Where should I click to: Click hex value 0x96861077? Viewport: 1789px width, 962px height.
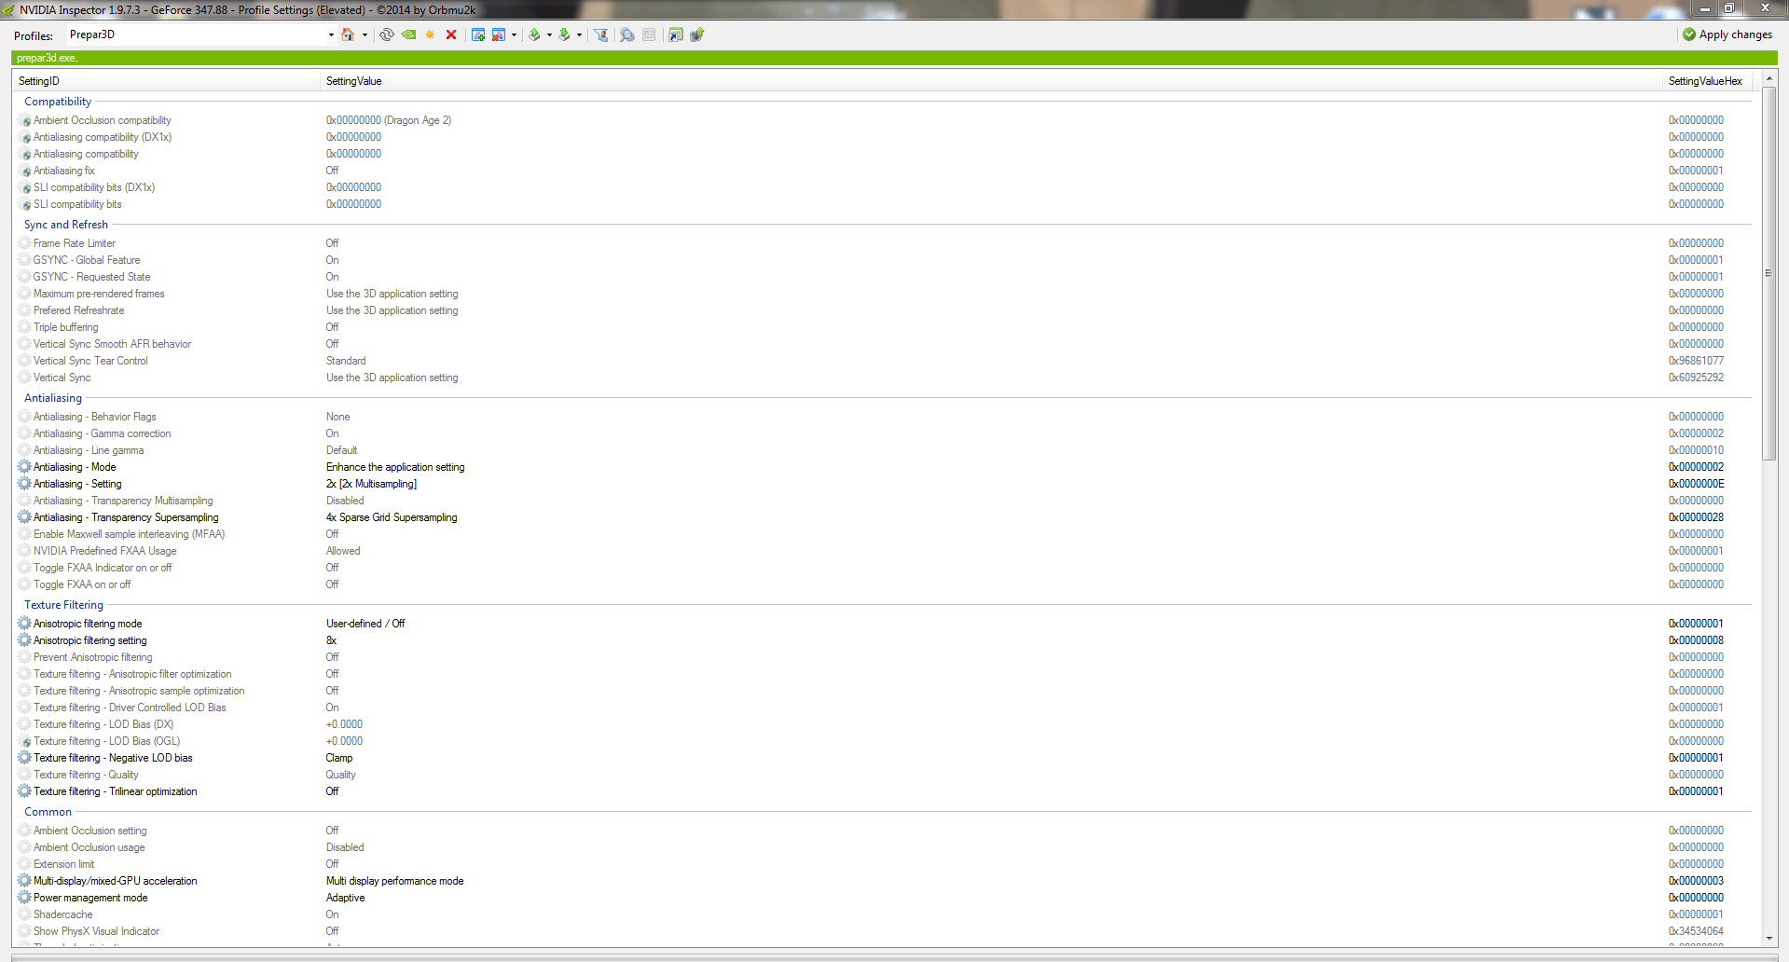[1696, 361]
